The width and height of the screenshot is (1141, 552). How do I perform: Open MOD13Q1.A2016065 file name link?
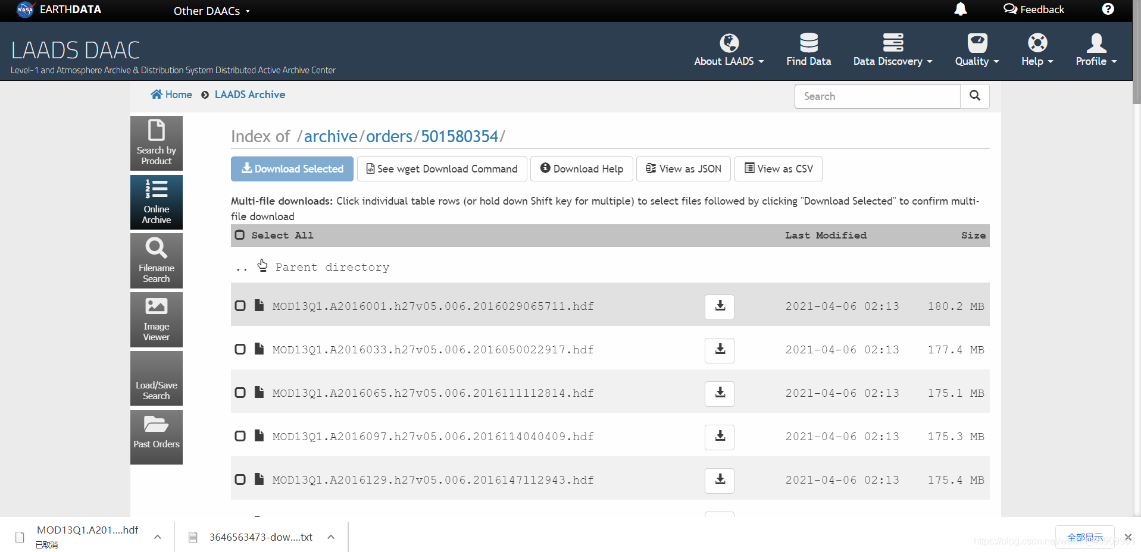(433, 393)
